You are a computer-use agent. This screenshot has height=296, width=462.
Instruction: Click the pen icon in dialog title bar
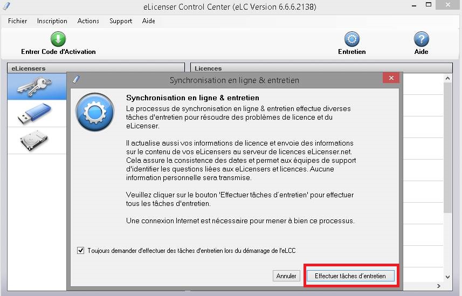(76, 79)
